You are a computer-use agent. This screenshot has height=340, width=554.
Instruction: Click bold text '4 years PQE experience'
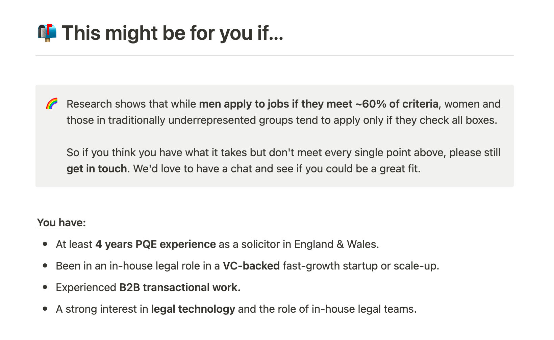click(155, 244)
